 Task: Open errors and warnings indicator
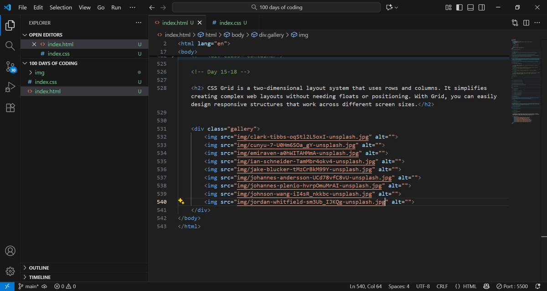[65, 286]
